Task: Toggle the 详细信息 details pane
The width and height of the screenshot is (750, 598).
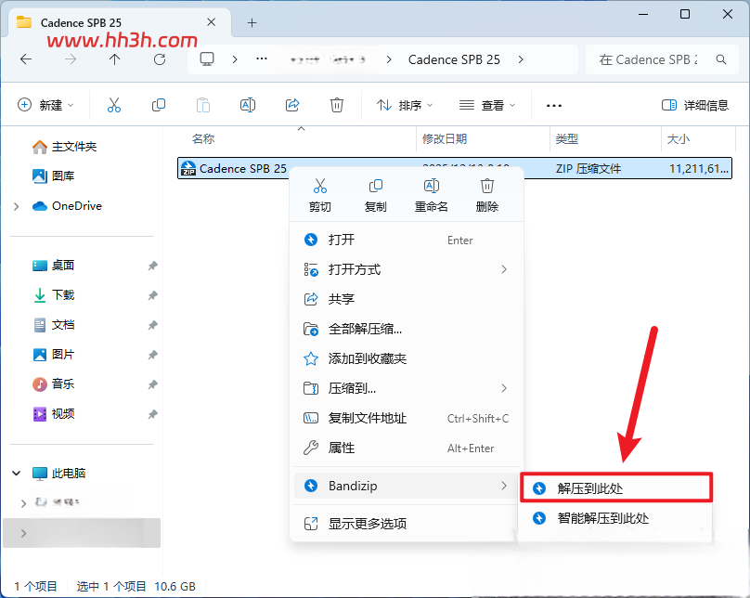Action: point(694,105)
